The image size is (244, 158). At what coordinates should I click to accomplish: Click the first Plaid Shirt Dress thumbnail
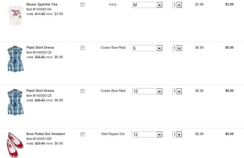point(15,59)
